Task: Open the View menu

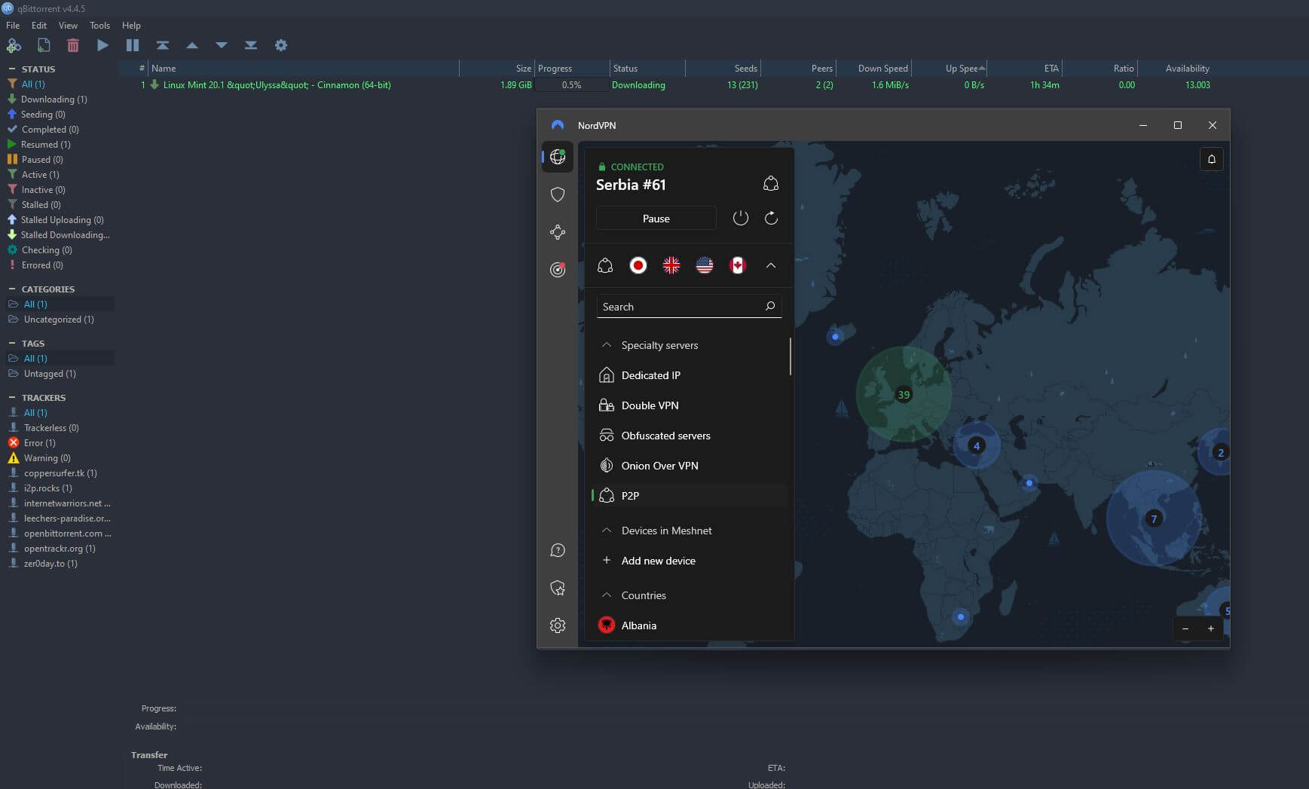Action: pos(68,25)
